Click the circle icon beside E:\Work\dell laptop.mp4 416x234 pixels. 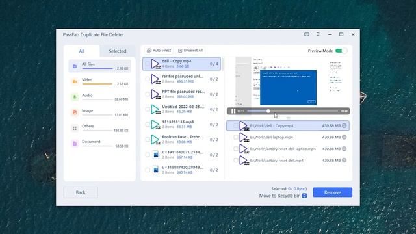[344, 137]
